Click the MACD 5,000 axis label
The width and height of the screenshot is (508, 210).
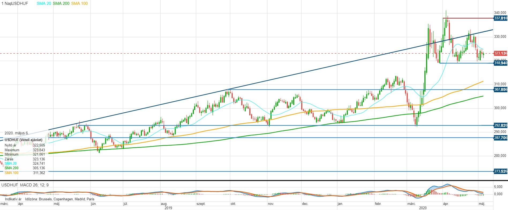pyautogui.click(x=498, y=187)
